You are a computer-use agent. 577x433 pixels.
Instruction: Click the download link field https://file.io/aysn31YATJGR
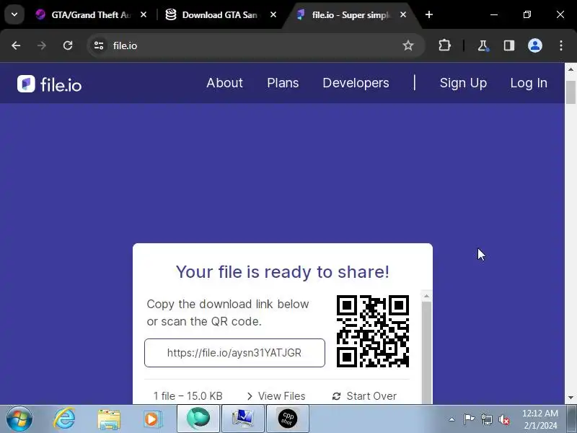[x=234, y=353]
